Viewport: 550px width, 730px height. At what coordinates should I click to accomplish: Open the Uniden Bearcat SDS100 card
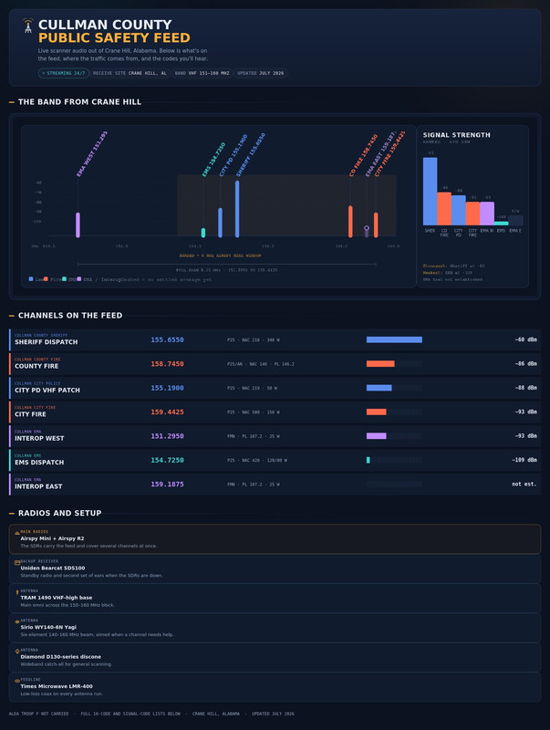pyautogui.click(x=275, y=568)
